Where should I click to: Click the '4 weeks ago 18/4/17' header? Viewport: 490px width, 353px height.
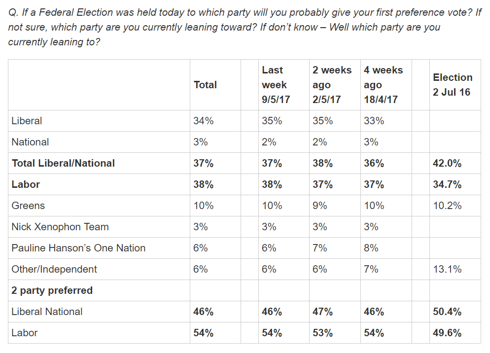[383, 85]
